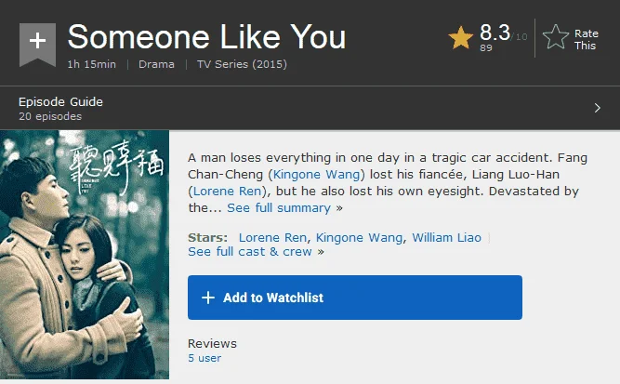Click the Rate This label
This screenshot has width=620, height=384.
coord(586,40)
